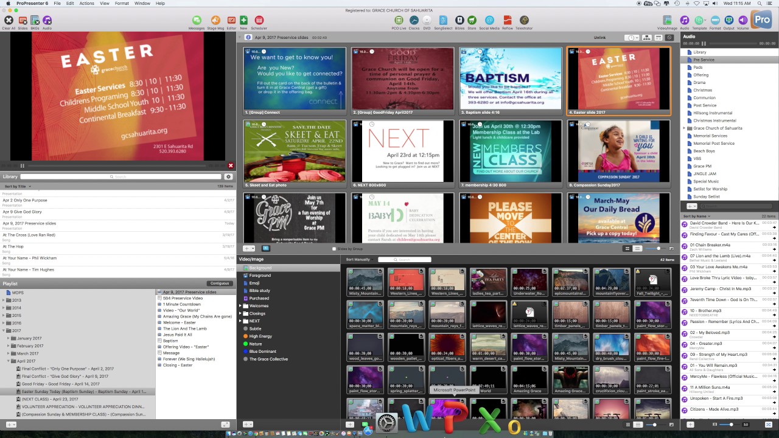Open At The Cross library song
Image resolution: width=779 pixels, height=438 pixels.
pos(119,236)
